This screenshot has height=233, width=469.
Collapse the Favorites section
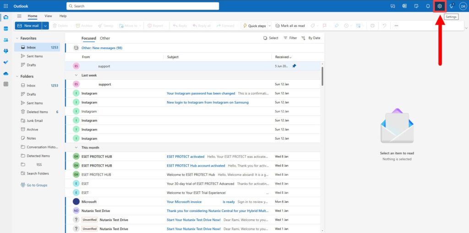coord(17,38)
